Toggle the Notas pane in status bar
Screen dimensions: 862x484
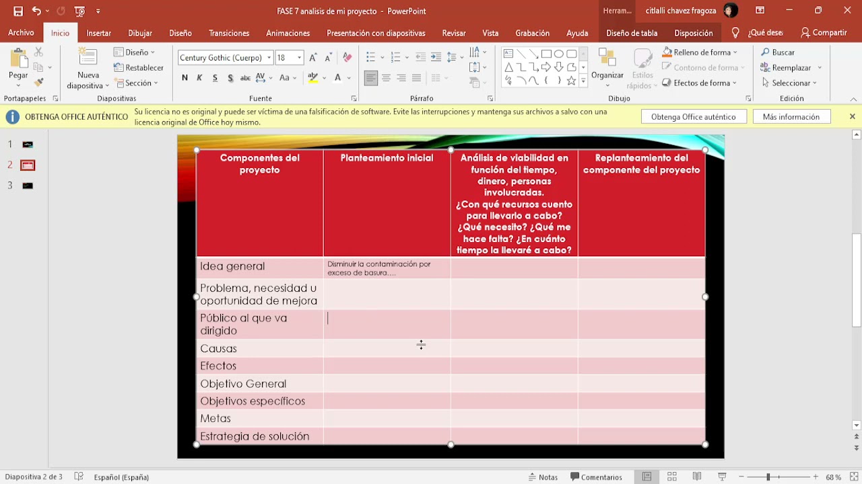[543, 477]
